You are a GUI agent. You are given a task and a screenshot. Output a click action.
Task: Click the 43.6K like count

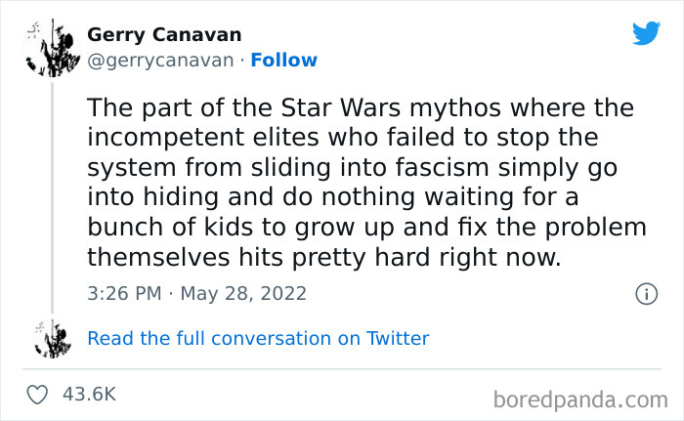89,395
